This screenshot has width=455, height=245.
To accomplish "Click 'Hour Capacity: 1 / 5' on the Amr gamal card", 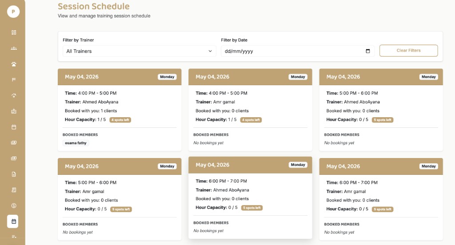I will [216, 119].
